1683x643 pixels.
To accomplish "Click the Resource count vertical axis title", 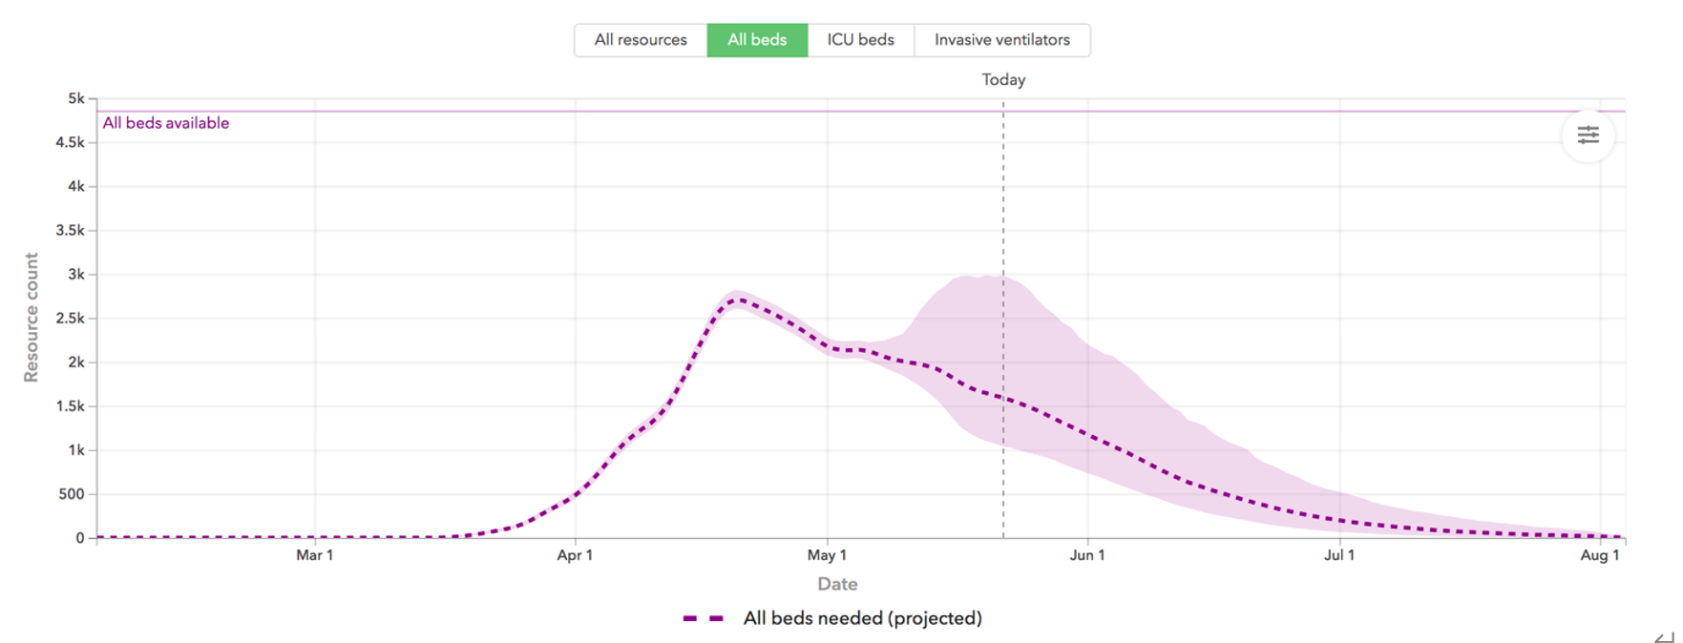I will tap(32, 318).
